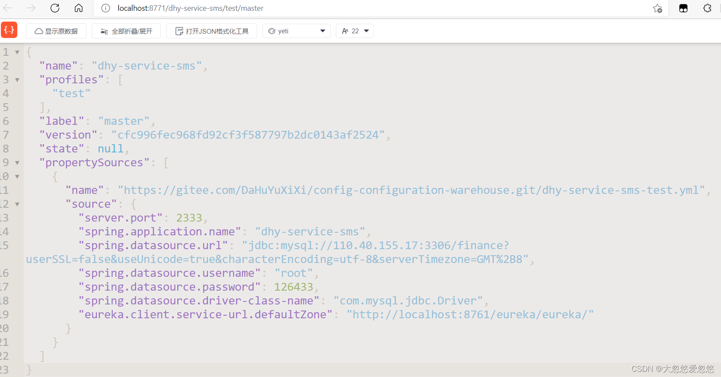Click the "propertySources" key
The image size is (721, 377).
click(x=94, y=163)
